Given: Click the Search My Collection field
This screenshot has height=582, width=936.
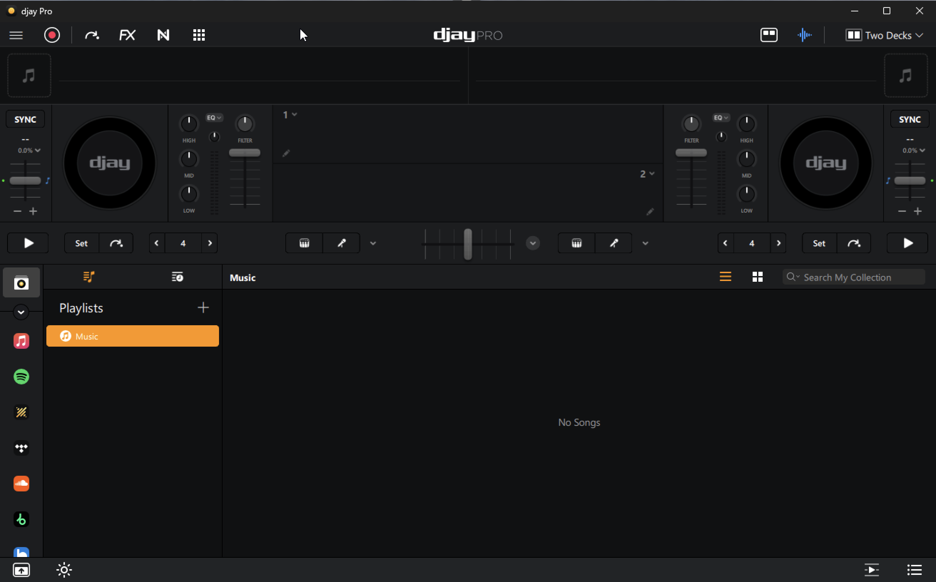Looking at the screenshot, I should (x=853, y=277).
